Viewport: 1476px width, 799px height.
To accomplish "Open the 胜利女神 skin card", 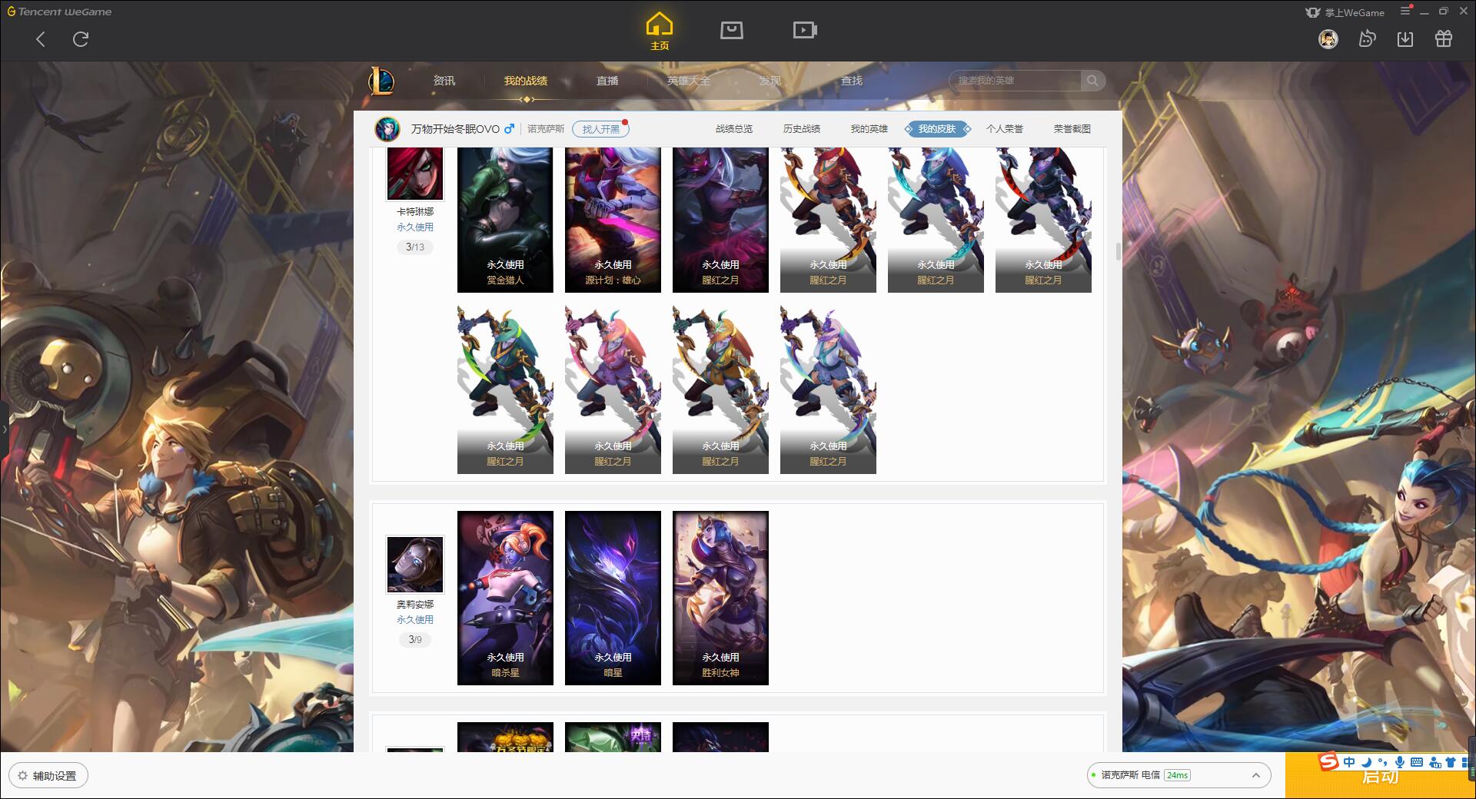I will [720, 598].
